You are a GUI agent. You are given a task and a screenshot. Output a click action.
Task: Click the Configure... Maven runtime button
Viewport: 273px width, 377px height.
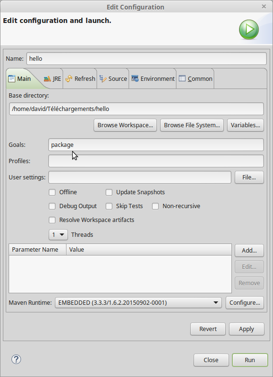245,302
